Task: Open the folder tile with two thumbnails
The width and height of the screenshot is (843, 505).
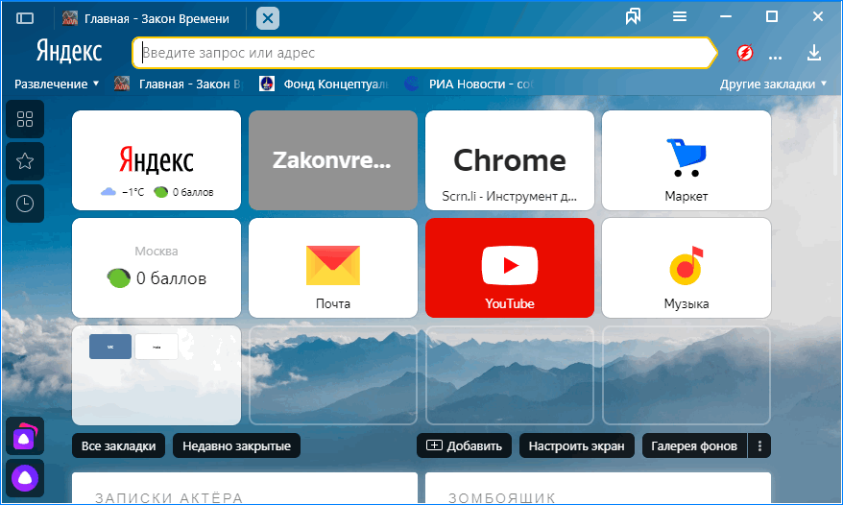Action: (157, 375)
